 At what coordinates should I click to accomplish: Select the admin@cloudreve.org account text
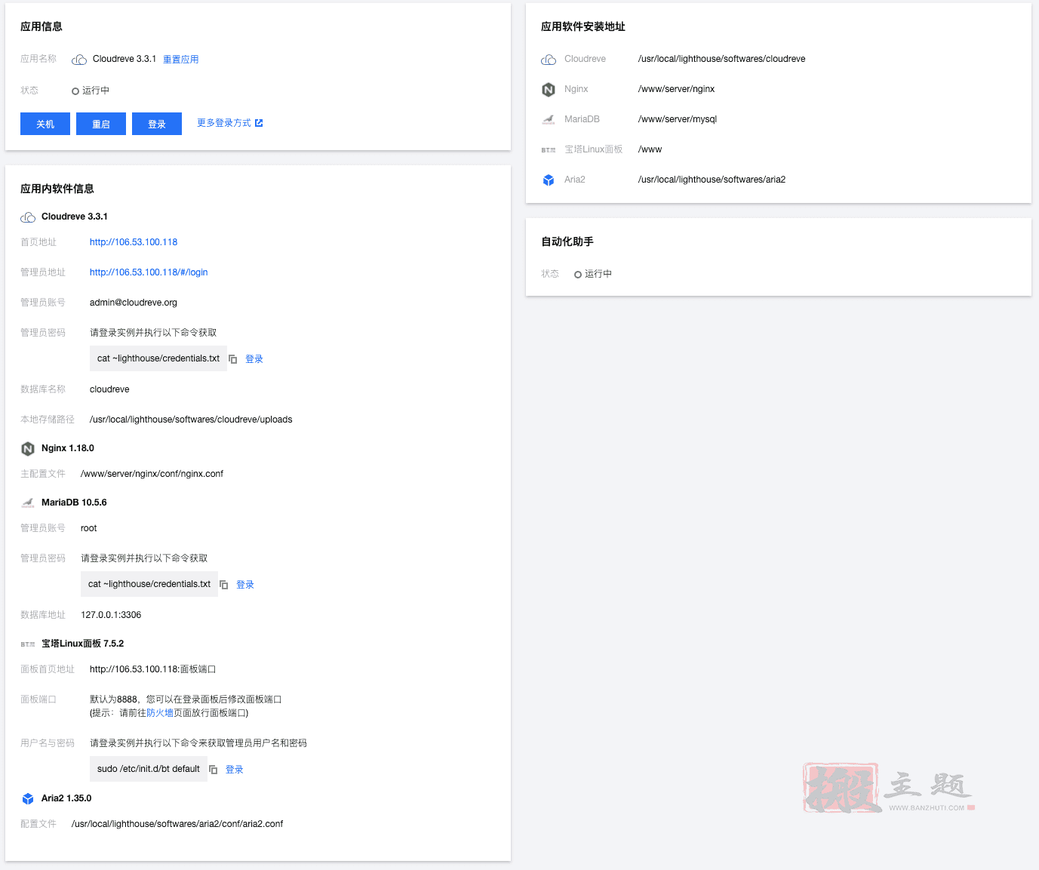[x=134, y=303]
